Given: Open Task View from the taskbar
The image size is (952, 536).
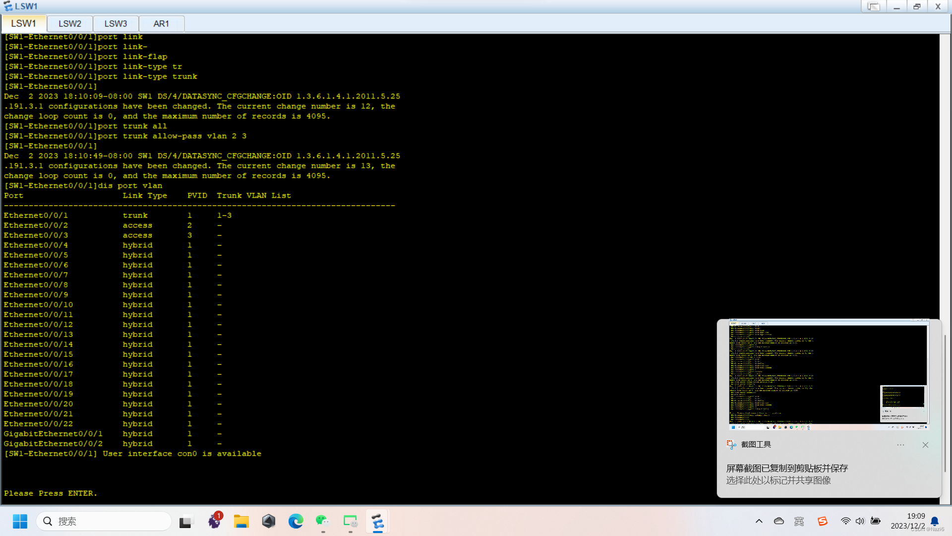Looking at the screenshot, I should coord(185,522).
